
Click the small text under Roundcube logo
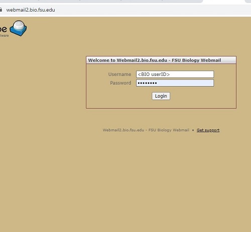(4, 36)
